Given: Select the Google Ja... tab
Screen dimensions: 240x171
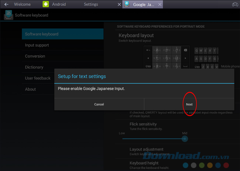Looking at the screenshot, I should coord(143,4).
